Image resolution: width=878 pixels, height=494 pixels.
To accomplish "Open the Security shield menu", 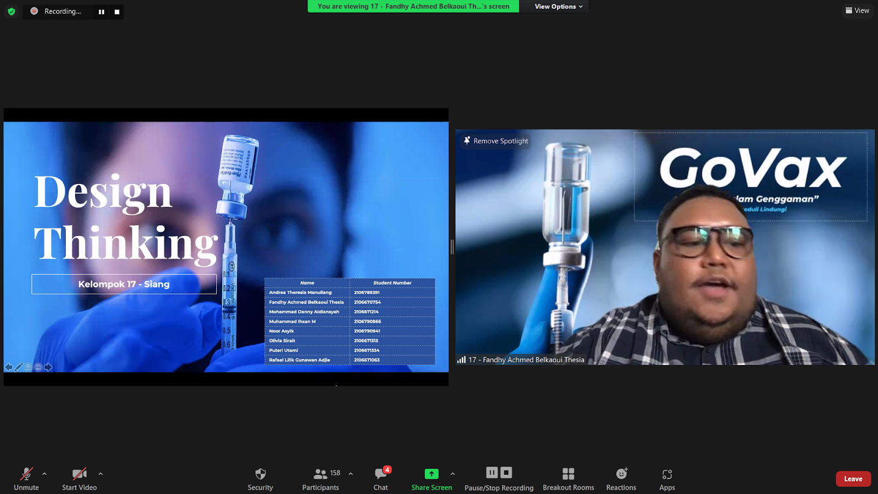I will [260, 479].
